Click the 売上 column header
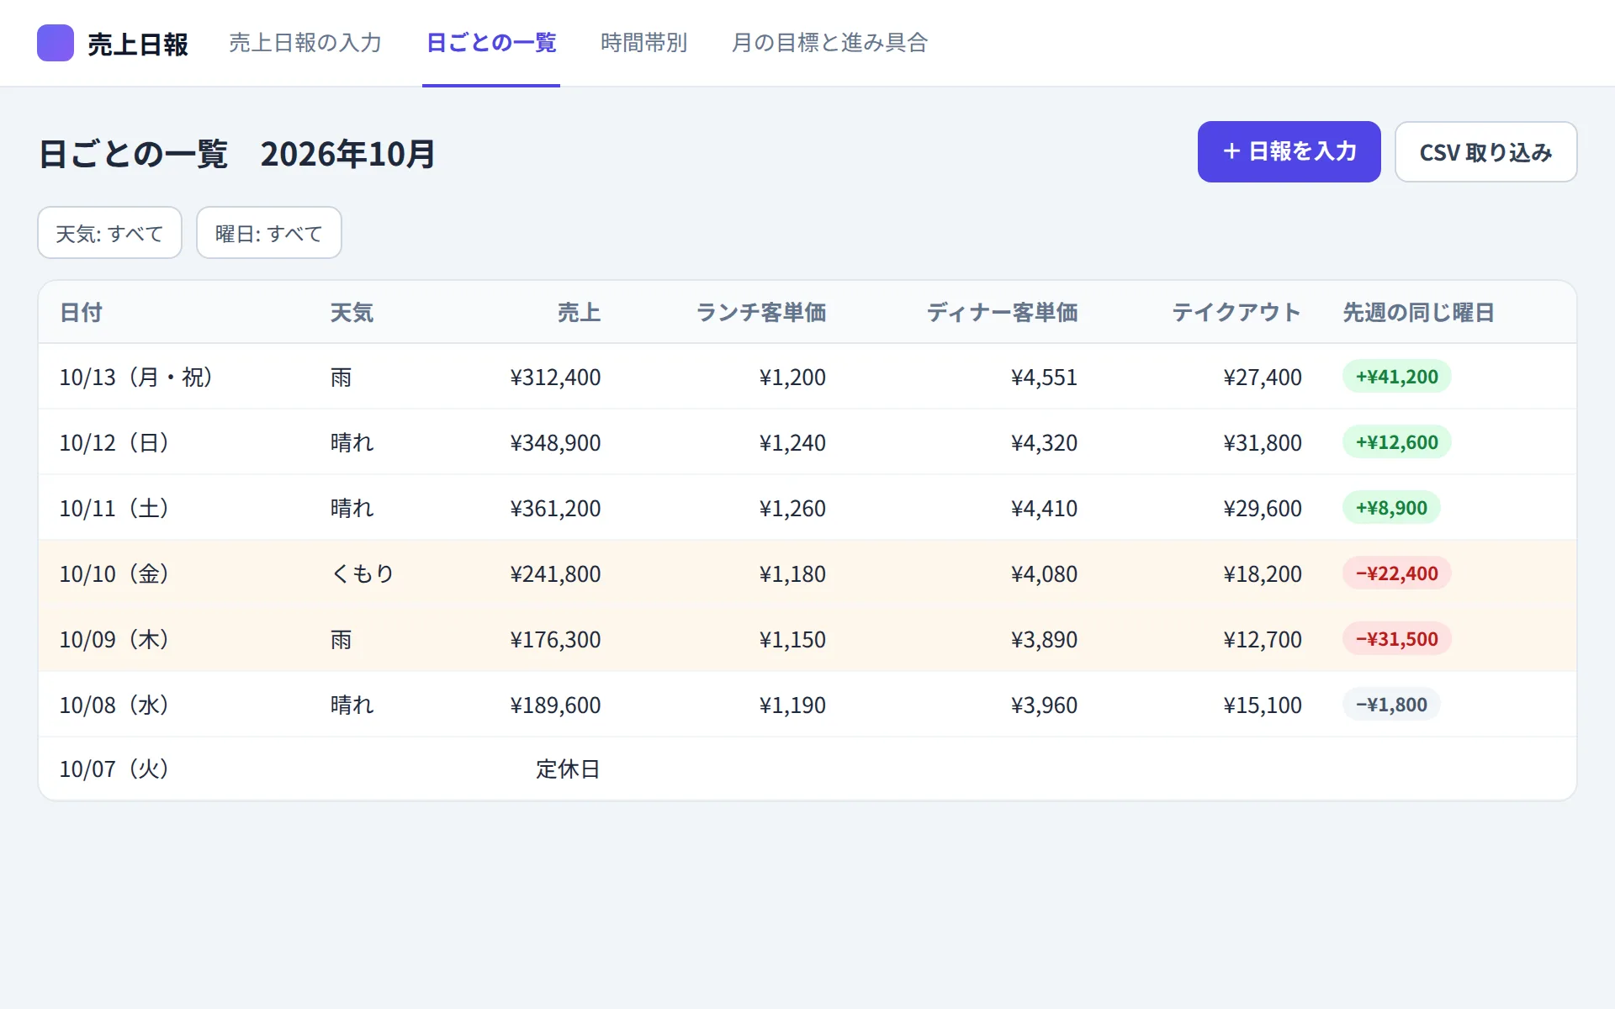The image size is (1615, 1009). (x=579, y=313)
